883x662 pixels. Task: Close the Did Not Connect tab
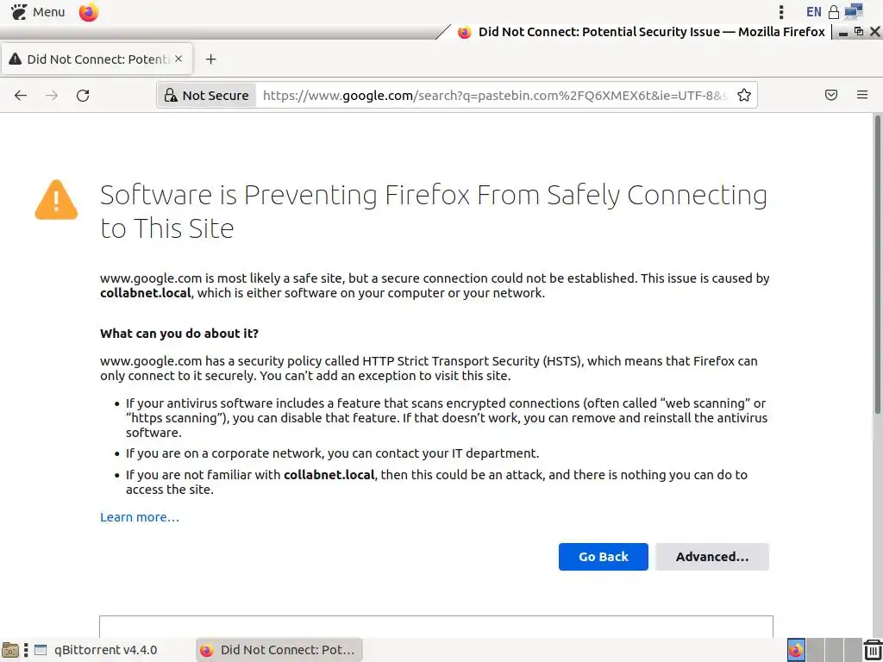(178, 59)
